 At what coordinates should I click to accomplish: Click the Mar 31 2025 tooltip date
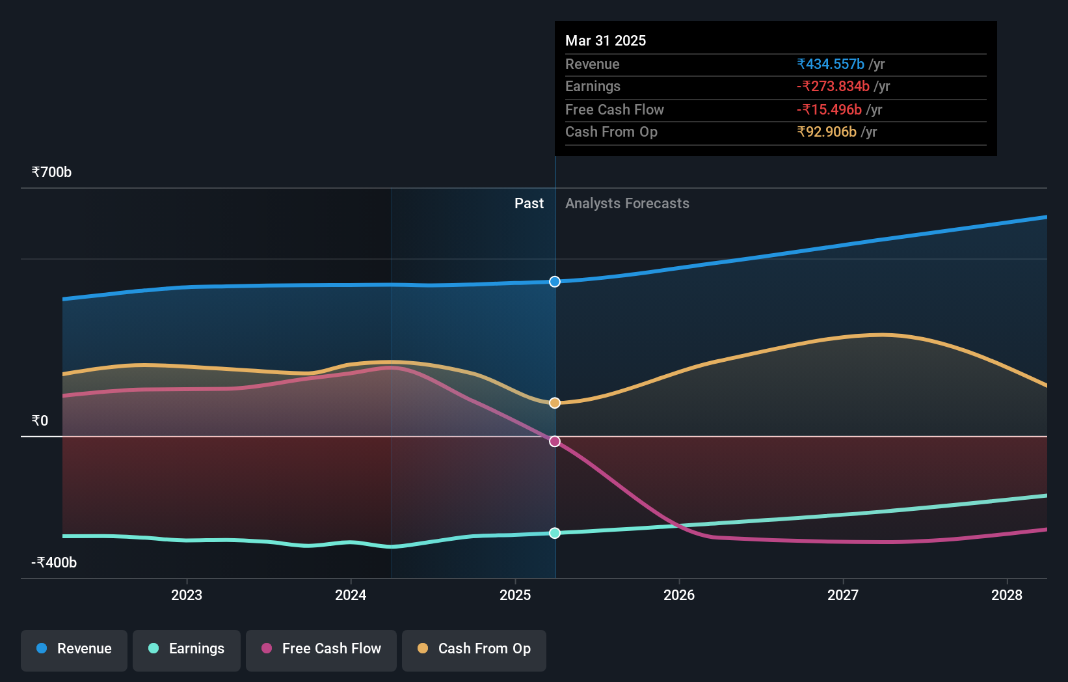(x=606, y=41)
